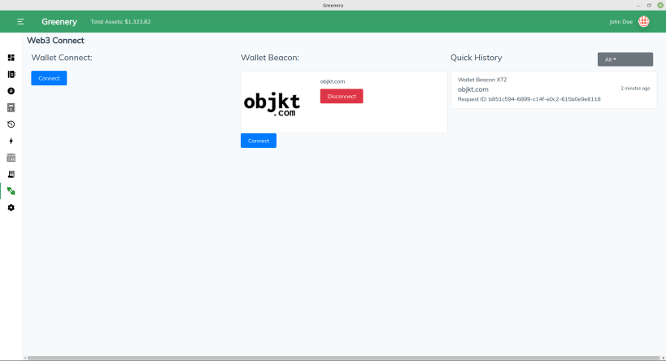Click the Connect button under Wallet Connect

pos(49,78)
